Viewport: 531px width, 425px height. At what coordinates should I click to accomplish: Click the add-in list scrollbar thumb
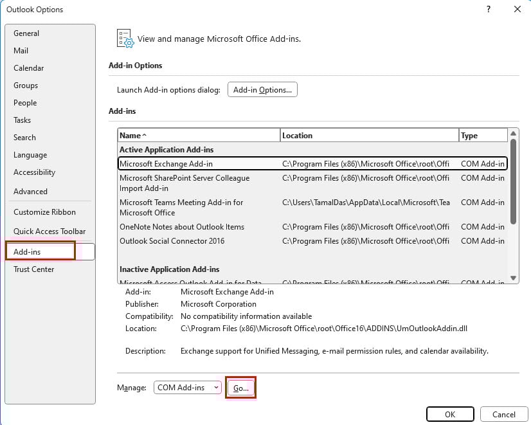(x=513, y=181)
